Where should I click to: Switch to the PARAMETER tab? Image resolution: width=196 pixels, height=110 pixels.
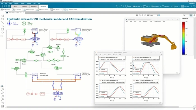tap(34, 6)
